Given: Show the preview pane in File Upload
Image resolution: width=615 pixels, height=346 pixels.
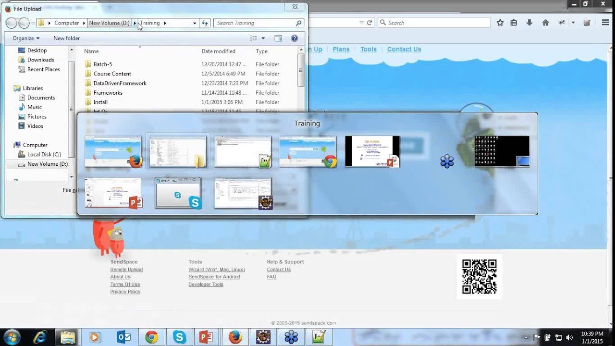Looking at the screenshot, I should (x=278, y=38).
